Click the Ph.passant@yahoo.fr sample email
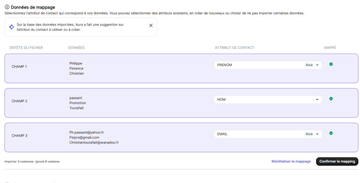Viewport: 360px width, 183px height. (86, 133)
